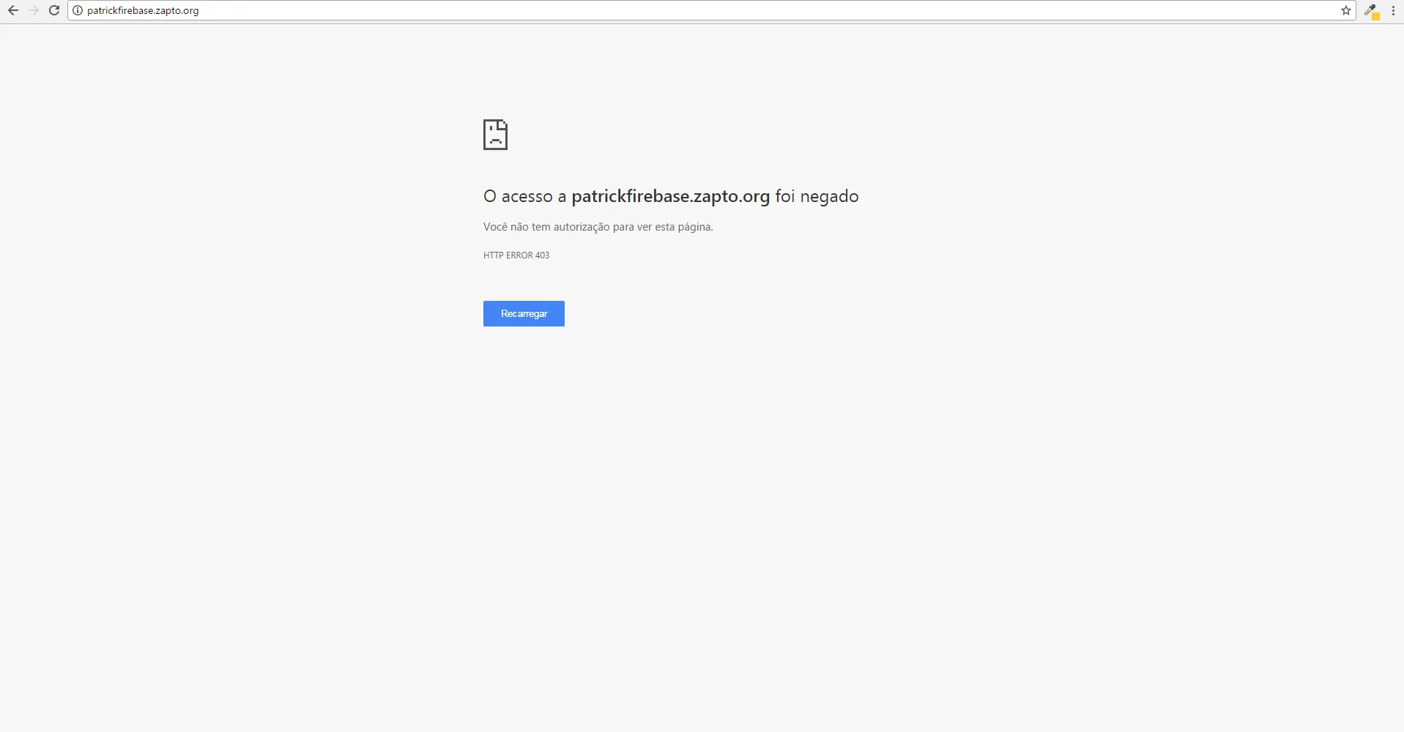
Task: Click the sad page error icon
Action: pyautogui.click(x=495, y=135)
